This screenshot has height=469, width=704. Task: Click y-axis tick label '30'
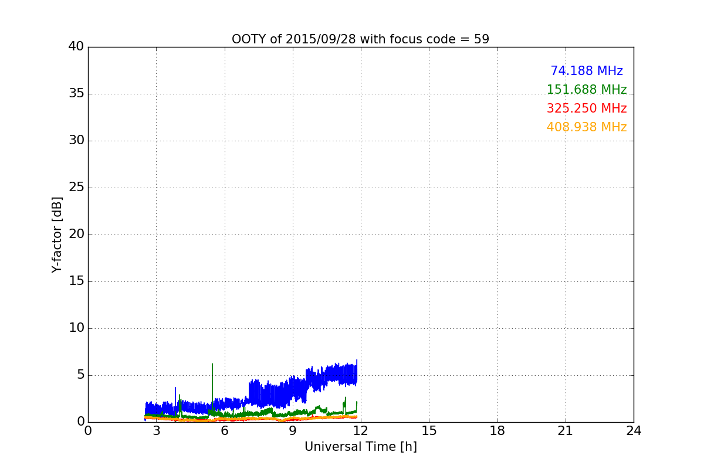[x=76, y=141]
